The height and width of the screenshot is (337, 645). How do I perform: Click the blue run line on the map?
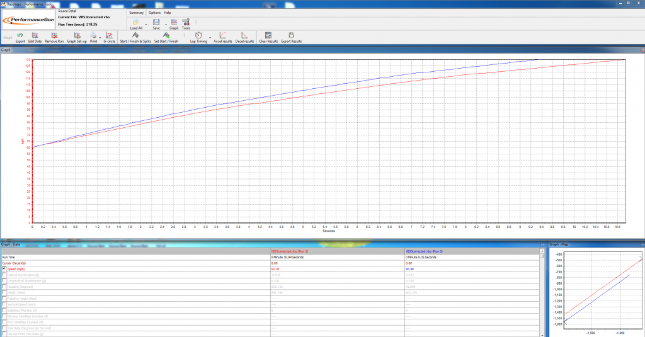coord(596,298)
